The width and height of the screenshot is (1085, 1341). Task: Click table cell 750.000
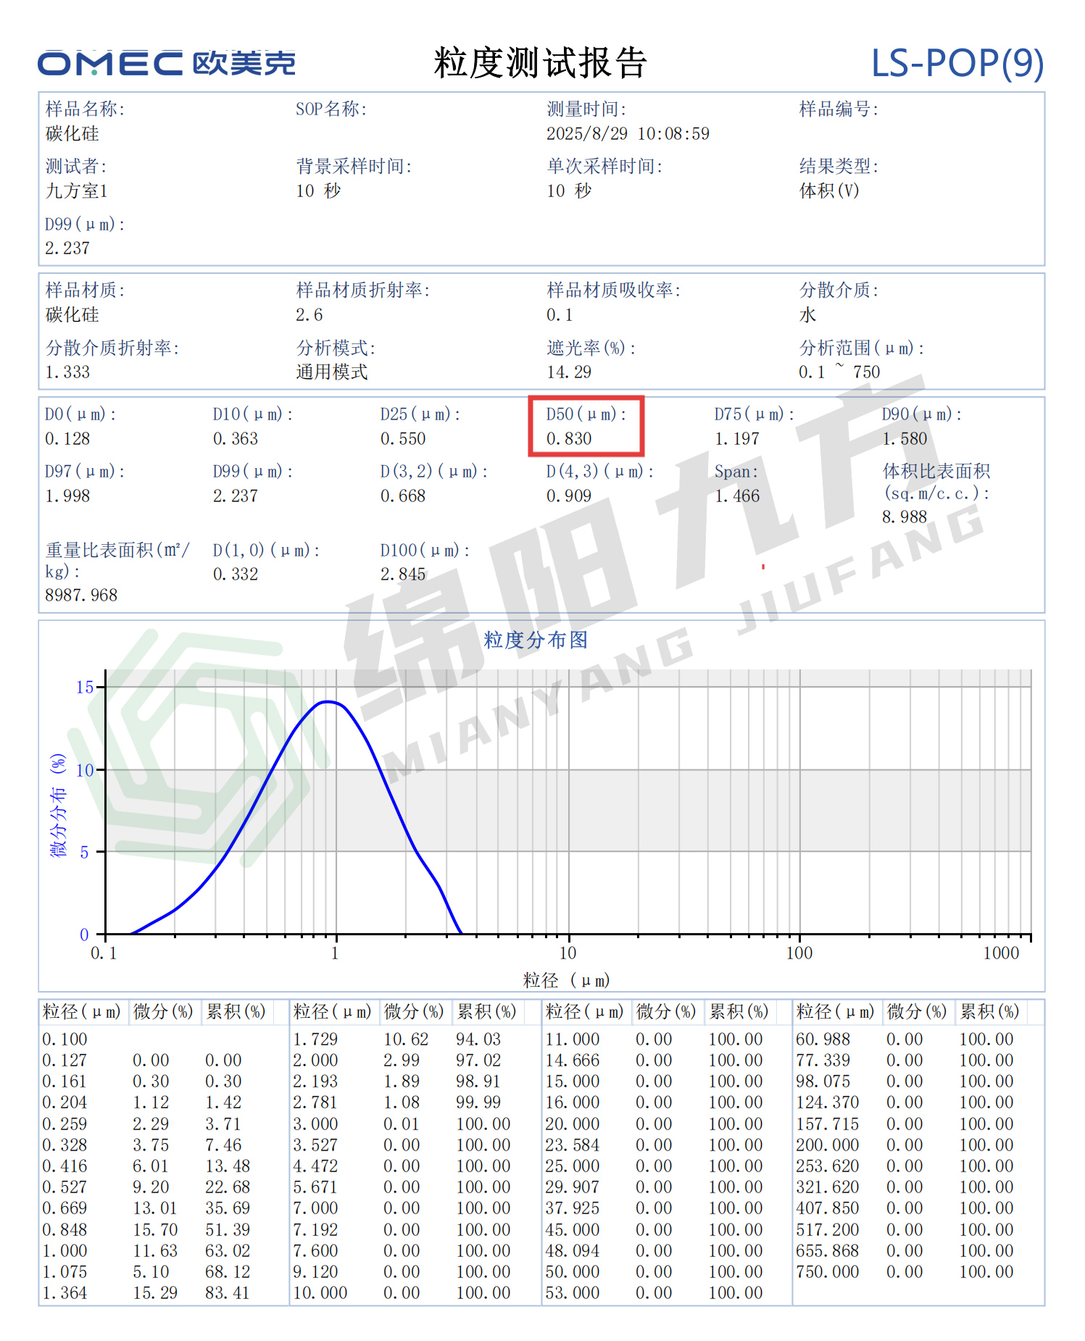(x=827, y=1271)
